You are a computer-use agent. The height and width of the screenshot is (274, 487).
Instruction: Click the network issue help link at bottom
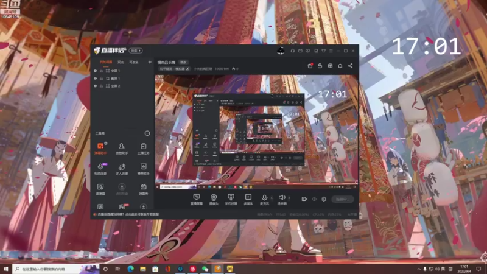click(x=128, y=214)
